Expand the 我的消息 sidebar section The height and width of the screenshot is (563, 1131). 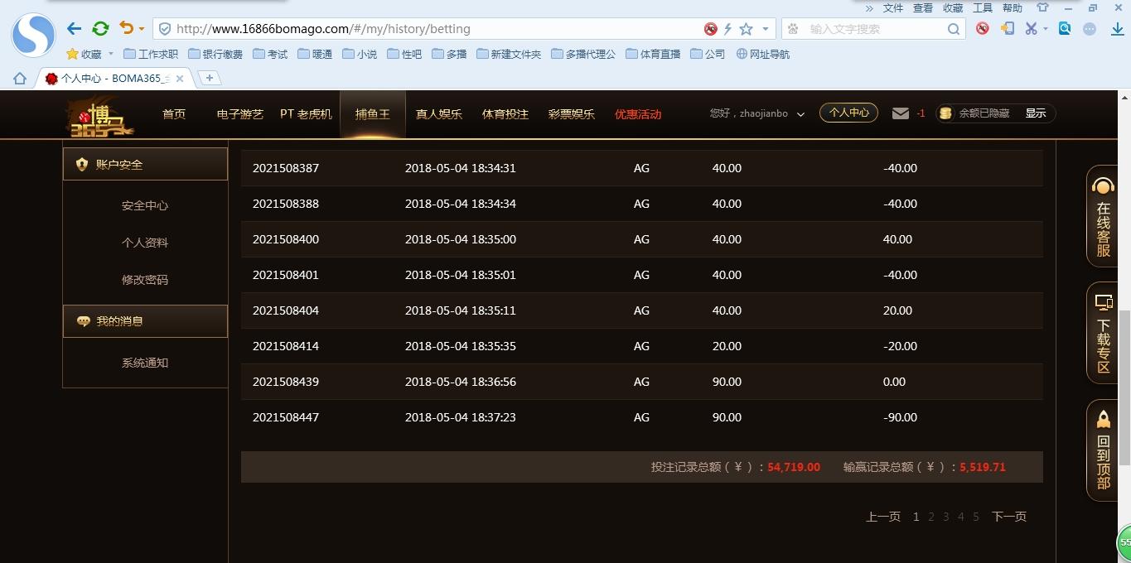[x=145, y=321]
